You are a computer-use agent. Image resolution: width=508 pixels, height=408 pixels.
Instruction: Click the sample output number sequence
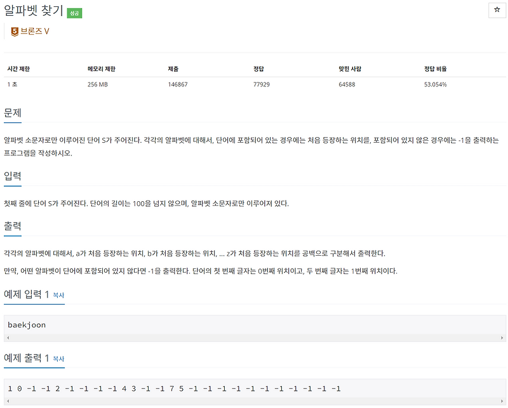174,388
